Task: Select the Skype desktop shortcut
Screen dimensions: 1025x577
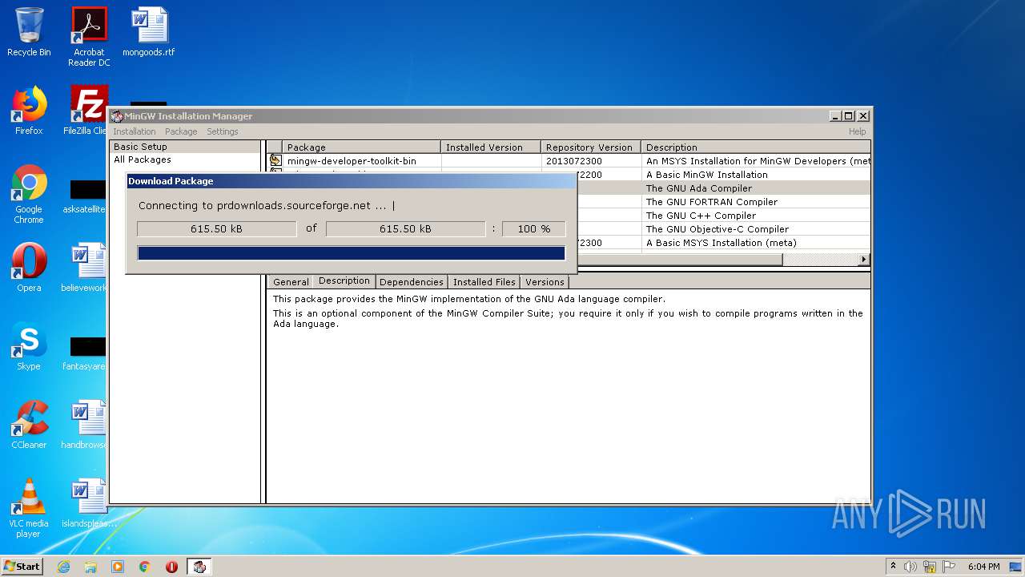Action: pos(29,346)
